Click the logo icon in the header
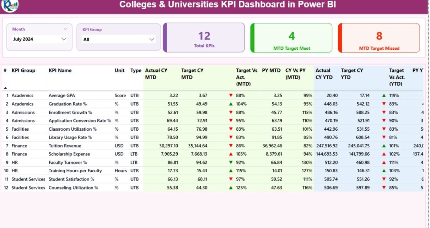 point(10,5)
